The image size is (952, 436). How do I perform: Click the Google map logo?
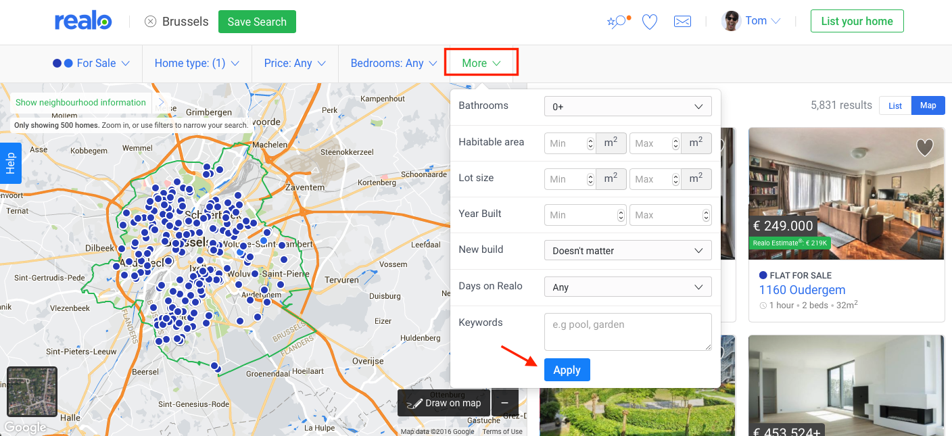tap(26, 427)
